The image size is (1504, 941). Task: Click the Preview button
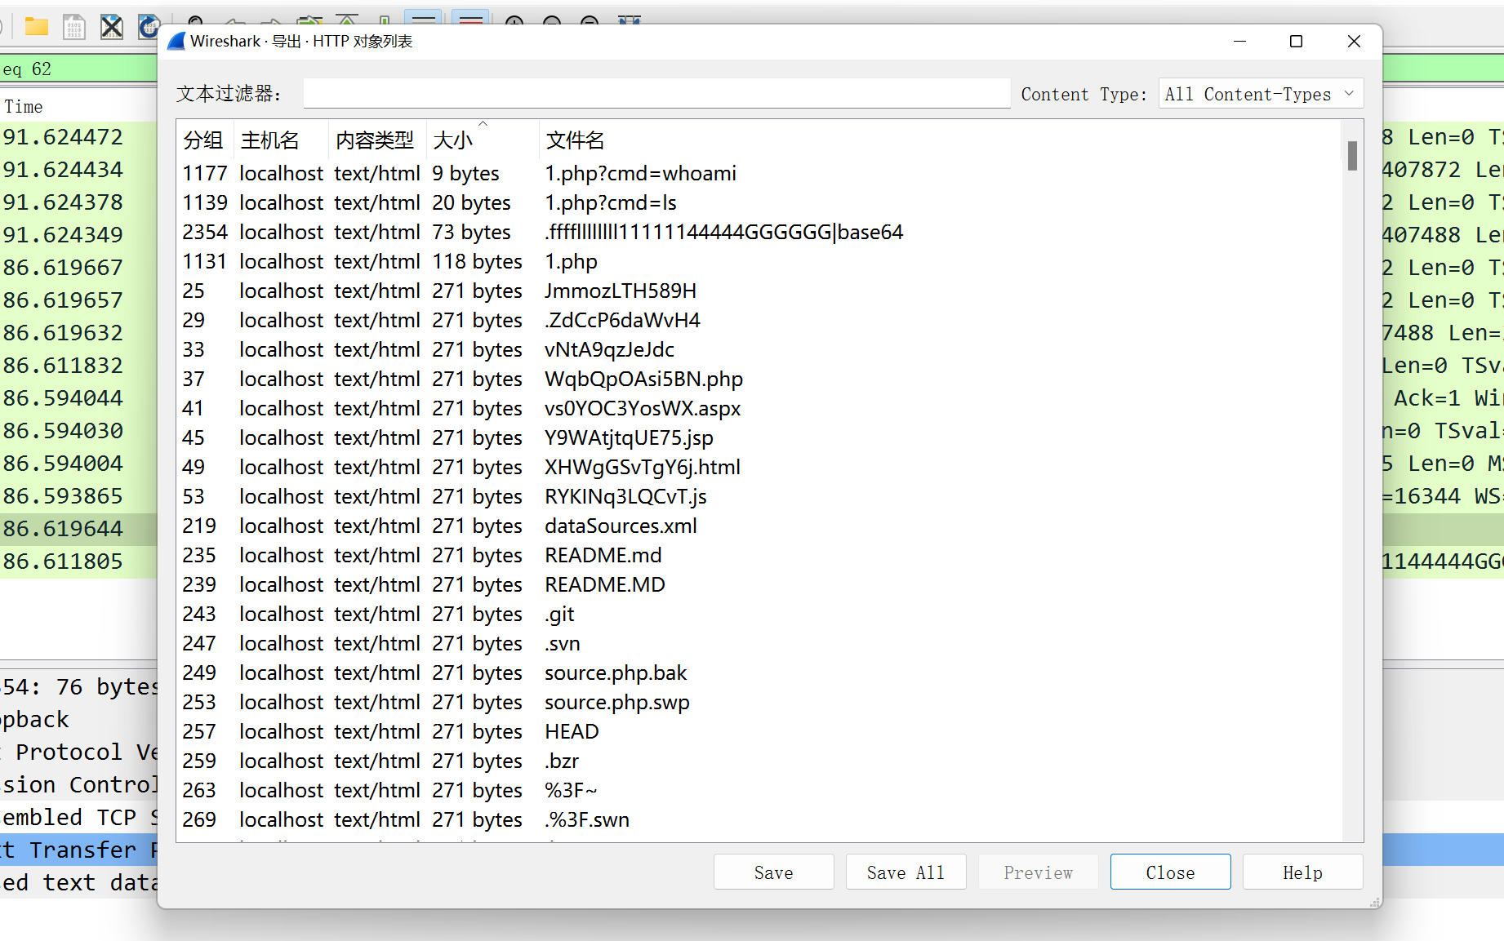click(x=1039, y=872)
